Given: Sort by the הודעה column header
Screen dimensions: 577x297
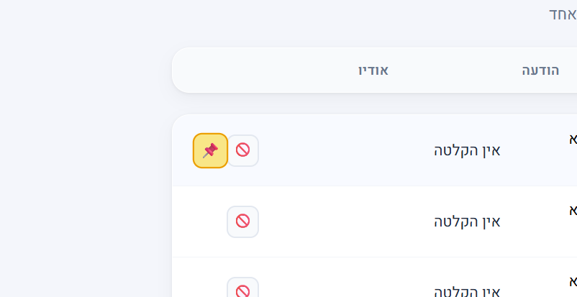Looking at the screenshot, I should coord(540,70).
